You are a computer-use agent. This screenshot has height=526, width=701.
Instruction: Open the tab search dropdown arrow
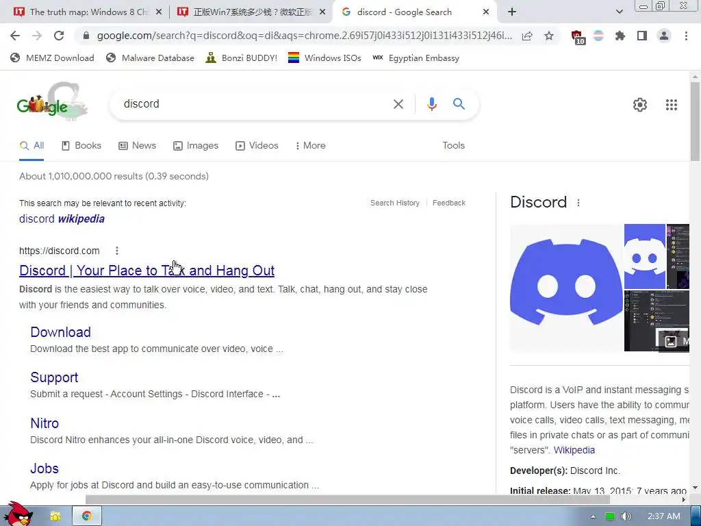(x=619, y=12)
